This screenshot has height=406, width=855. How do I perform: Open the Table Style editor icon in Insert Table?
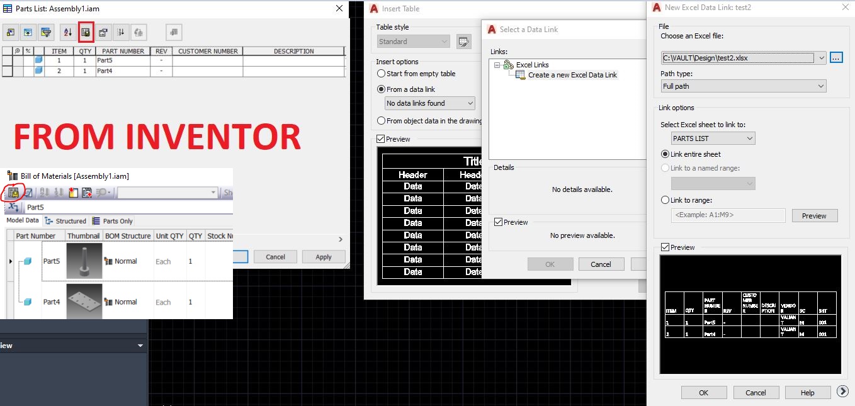(464, 41)
